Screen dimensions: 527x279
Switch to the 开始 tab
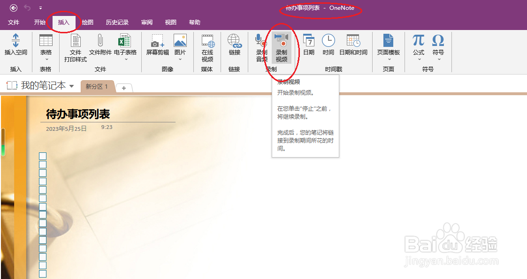[39, 23]
